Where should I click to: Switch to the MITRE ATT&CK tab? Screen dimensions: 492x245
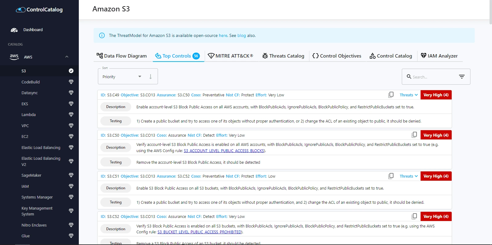(231, 56)
